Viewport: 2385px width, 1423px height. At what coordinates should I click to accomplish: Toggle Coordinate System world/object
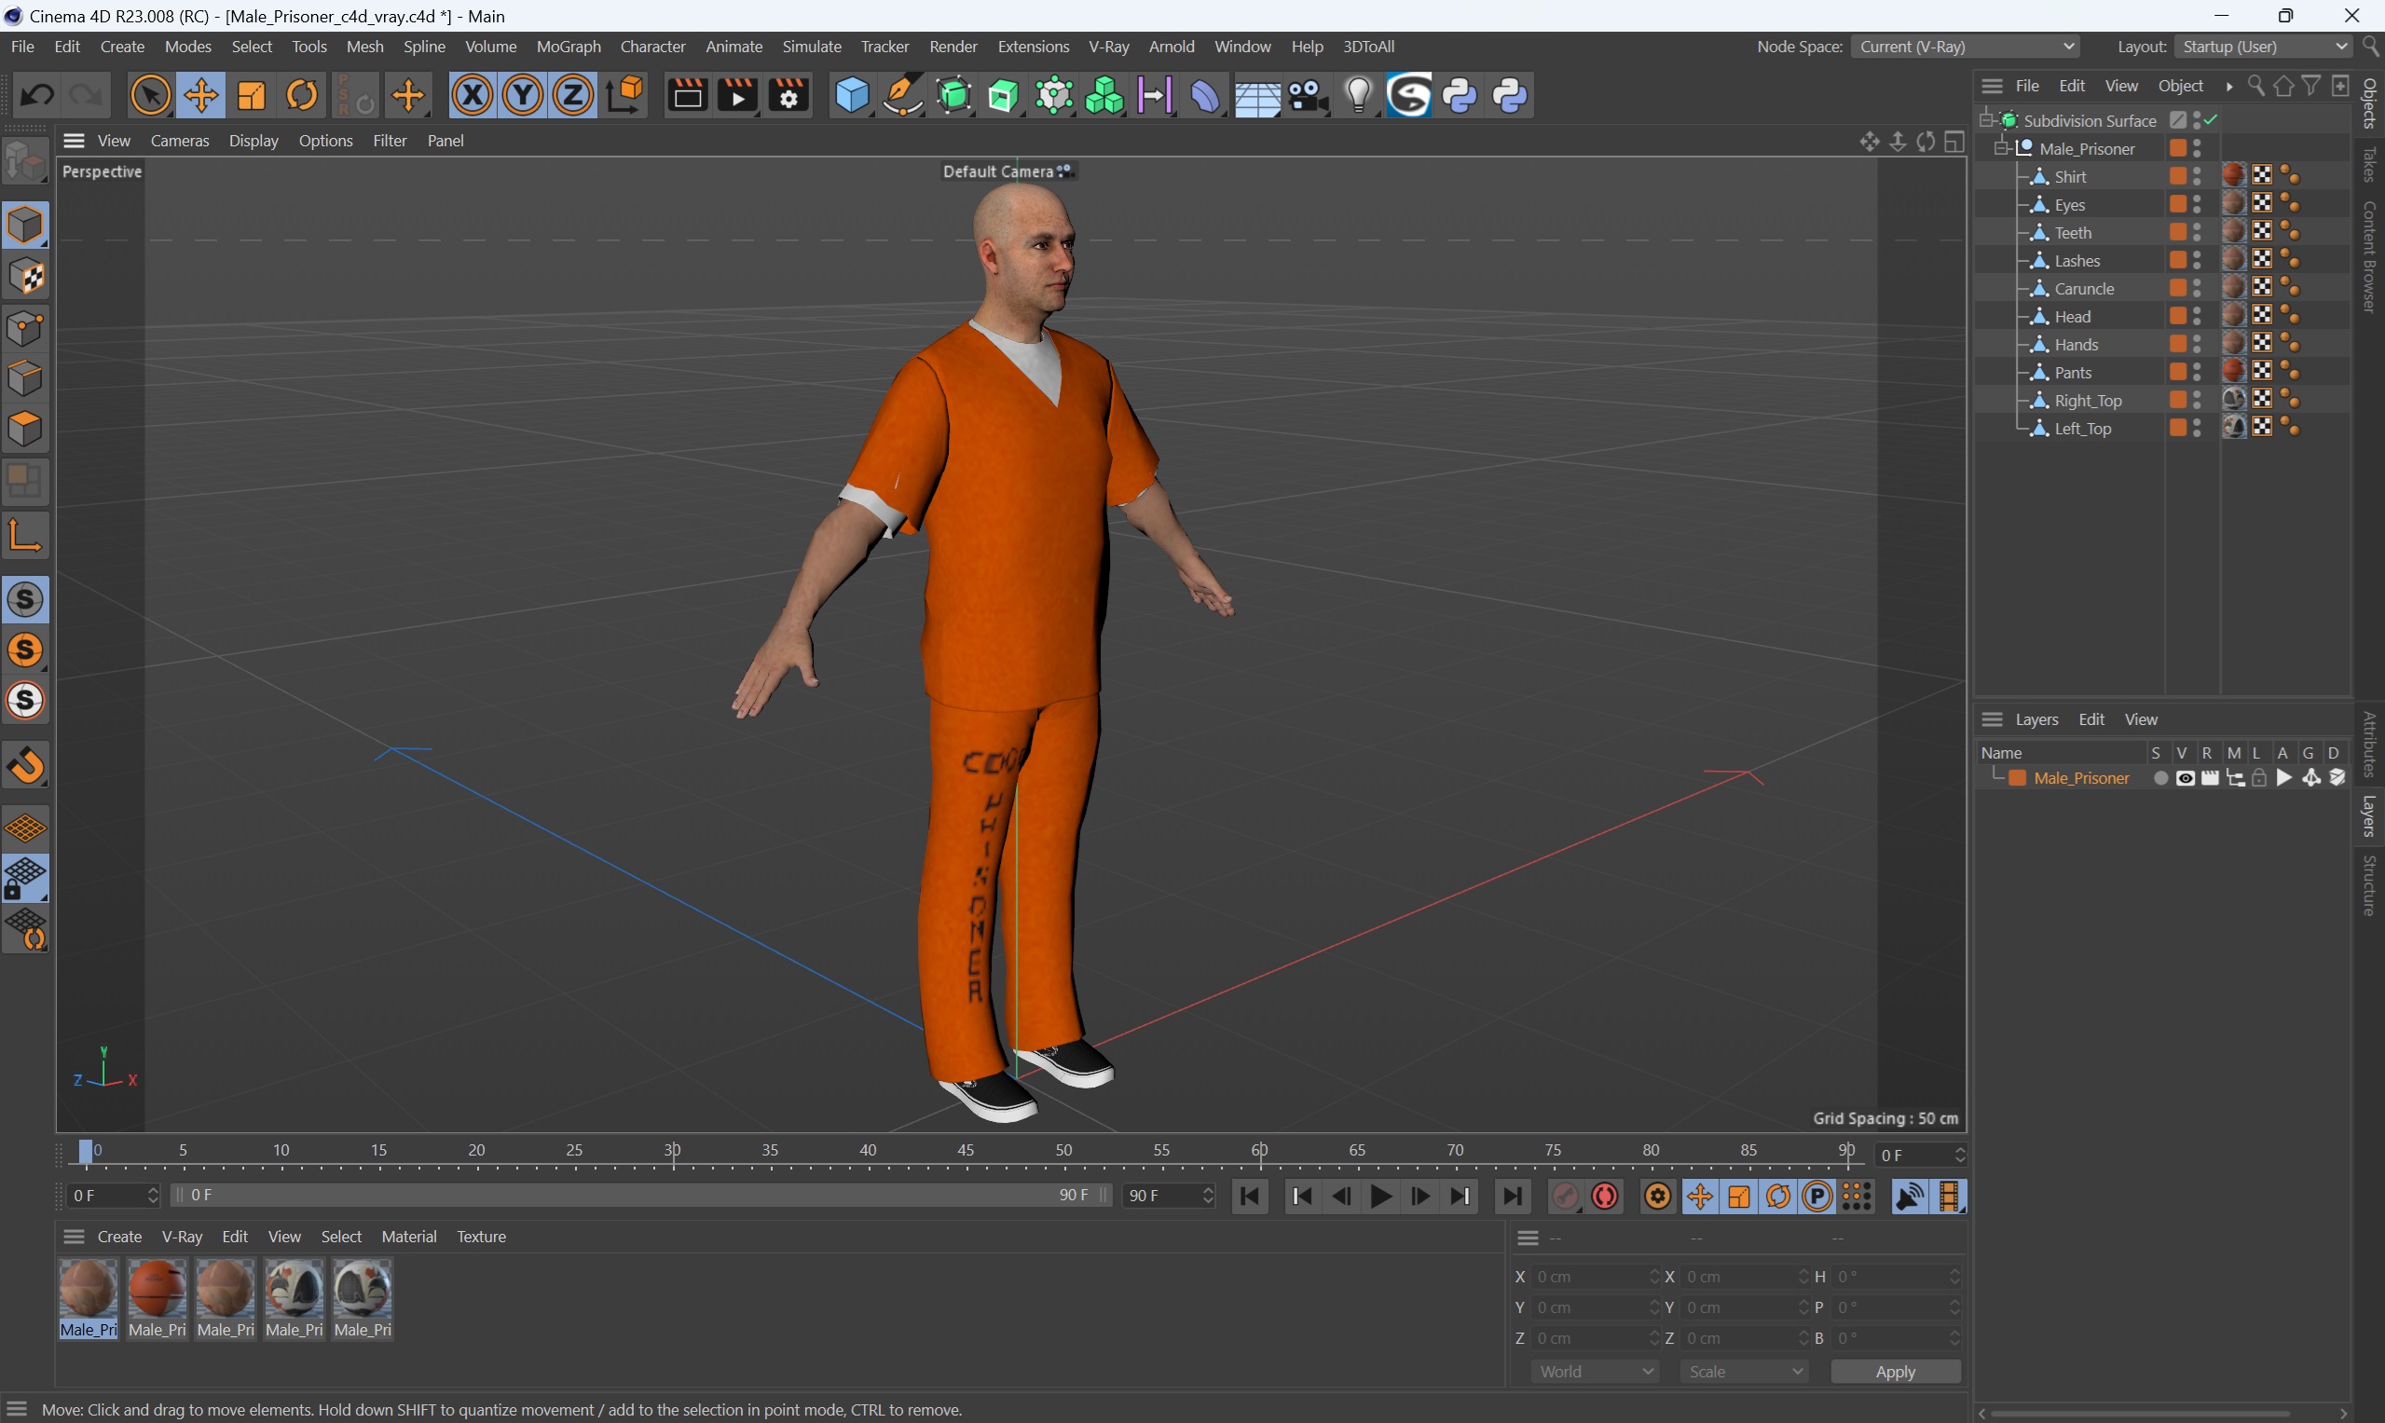(624, 95)
